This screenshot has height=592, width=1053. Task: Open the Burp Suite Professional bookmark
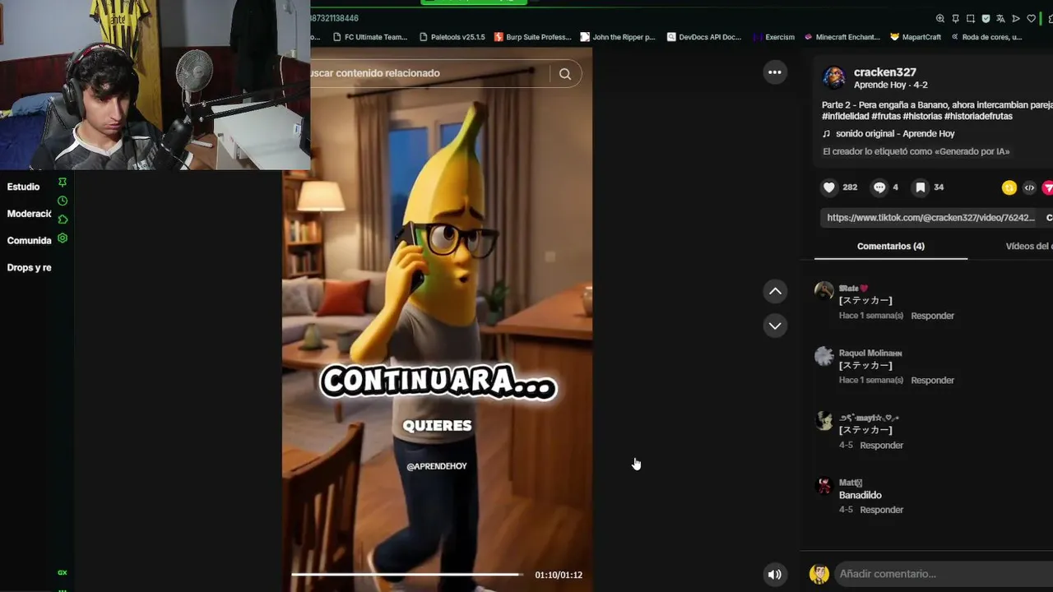(x=532, y=37)
